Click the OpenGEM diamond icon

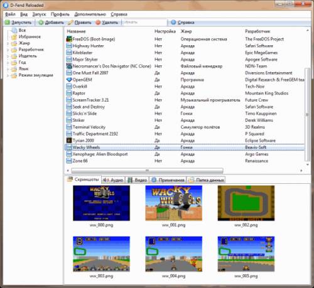pyautogui.click(x=69, y=80)
